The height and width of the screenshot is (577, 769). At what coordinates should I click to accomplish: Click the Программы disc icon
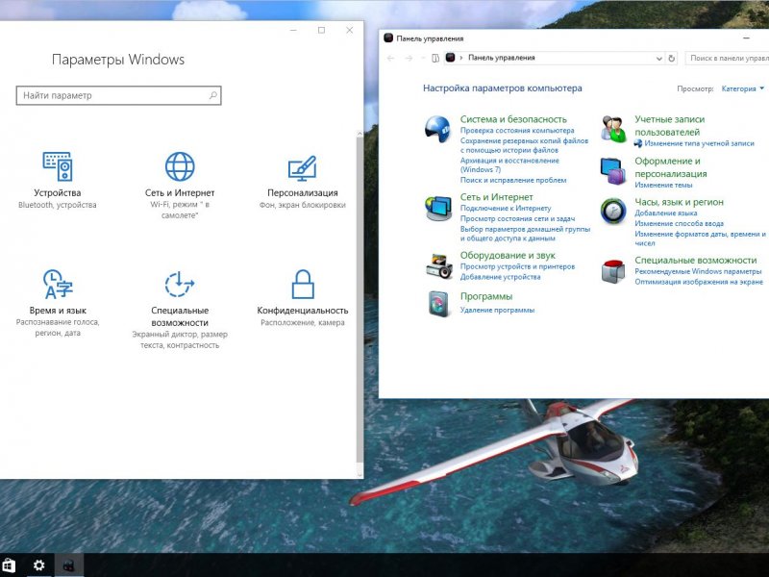(x=438, y=304)
